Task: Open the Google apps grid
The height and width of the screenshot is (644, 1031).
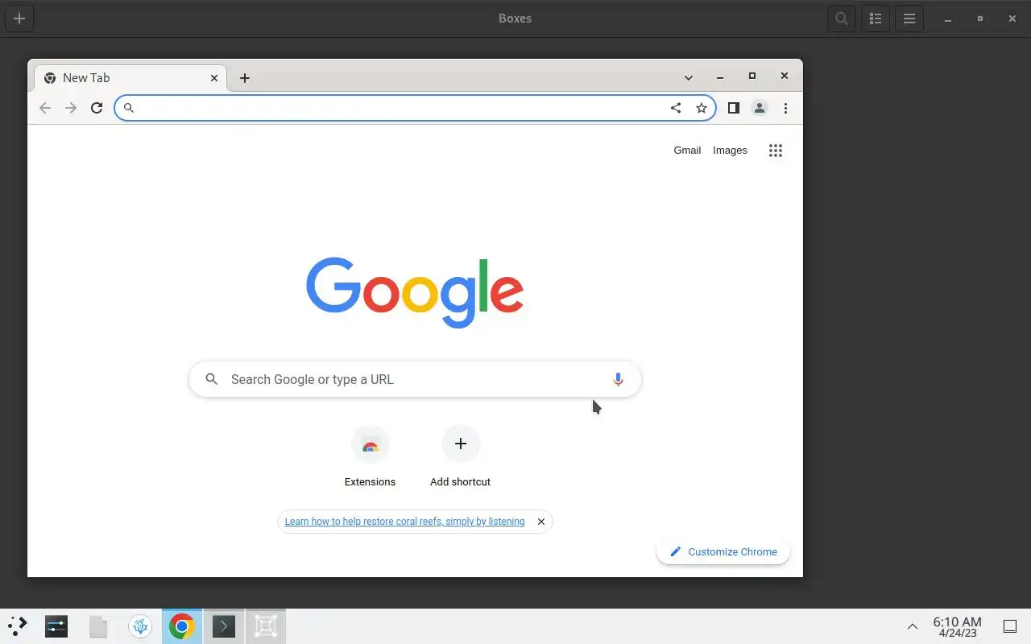Action: 776,151
